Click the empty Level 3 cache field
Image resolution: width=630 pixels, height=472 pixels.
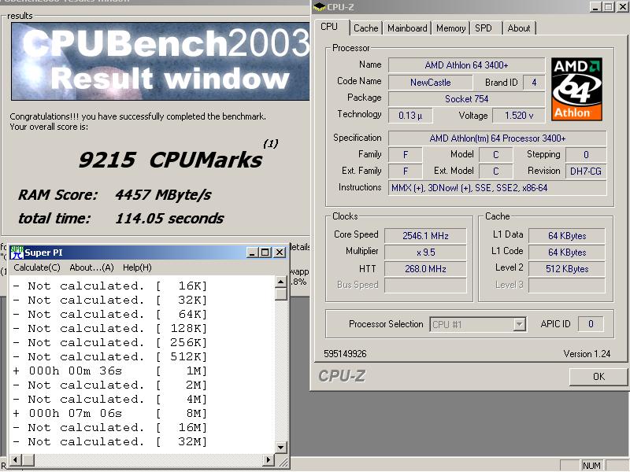pos(567,286)
